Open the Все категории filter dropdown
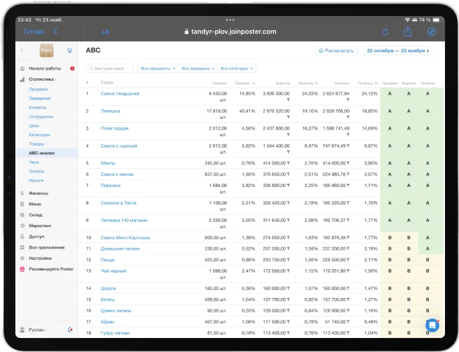The width and height of the screenshot is (459, 352). pos(237,68)
